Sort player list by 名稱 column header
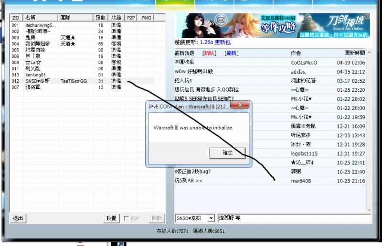382x246 pixels. [40, 18]
